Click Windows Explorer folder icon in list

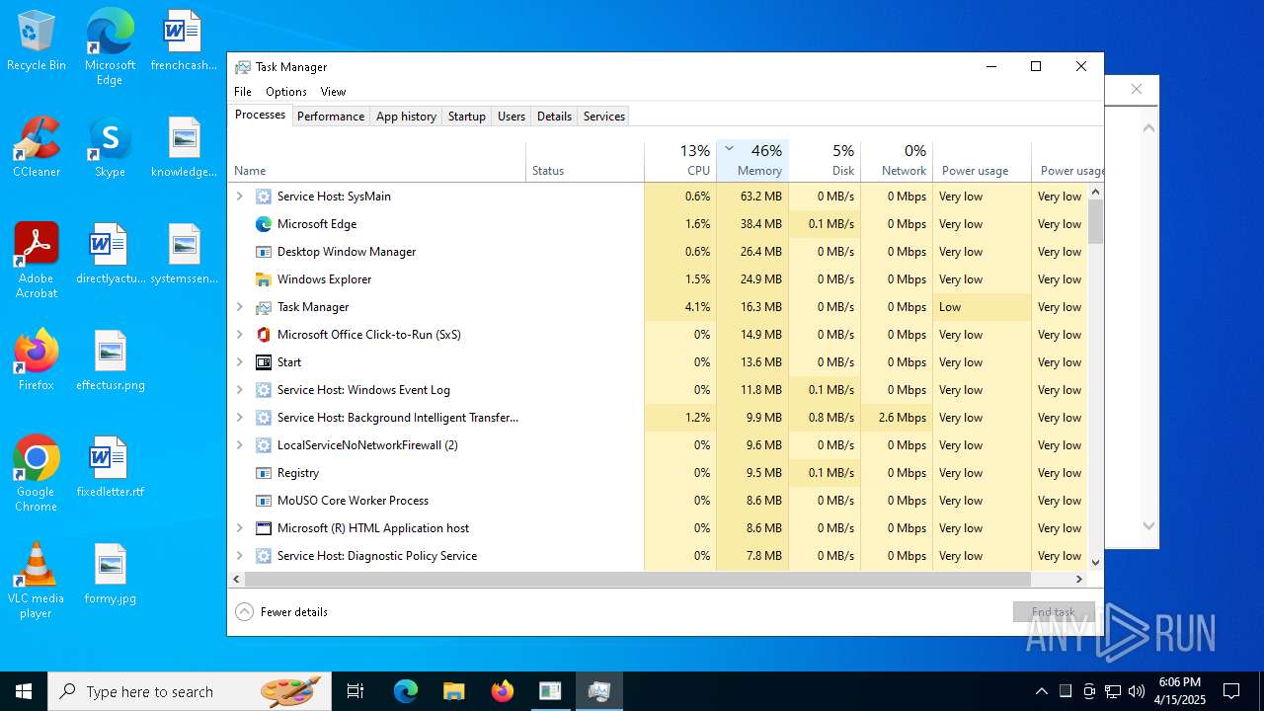(x=264, y=279)
